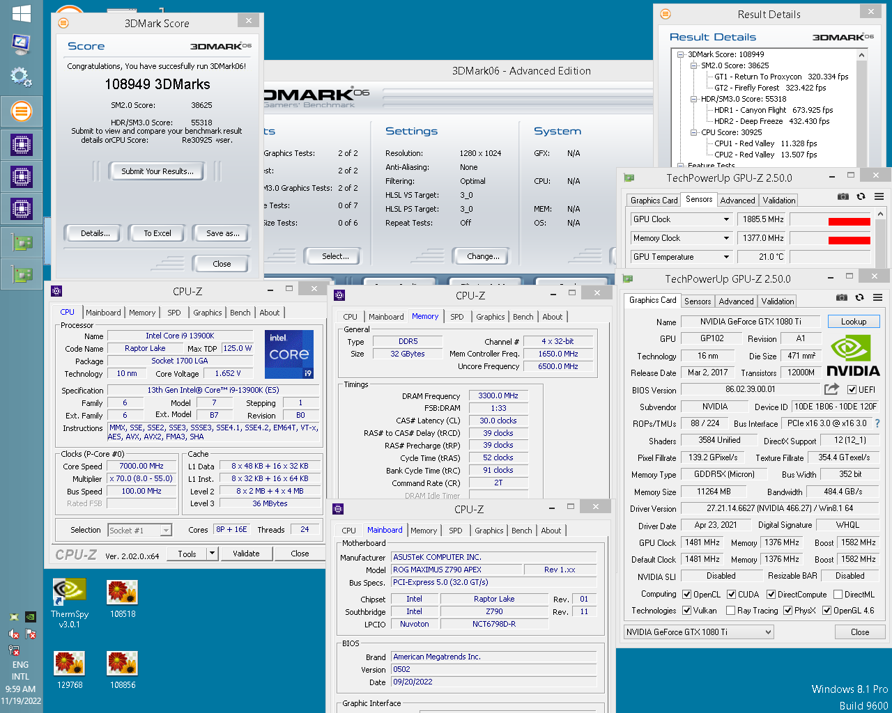This screenshot has width=892, height=713.
Task: Toggle the OpenCL checkbox
Action: point(687,595)
